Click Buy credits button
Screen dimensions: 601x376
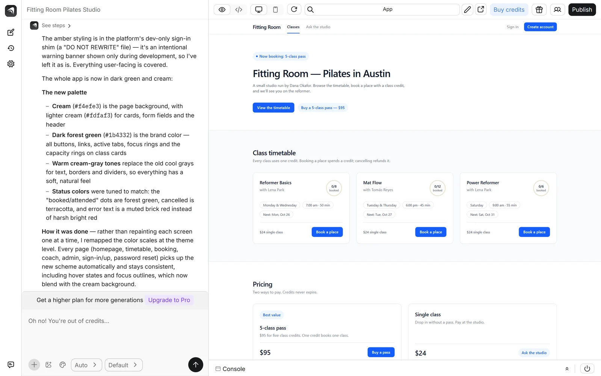pyautogui.click(x=509, y=10)
